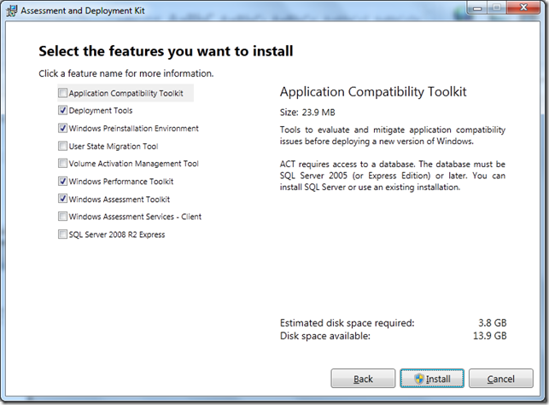Enable Windows Assessment Services - Client checkbox
The height and width of the screenshot is (405, 549).
click(63, 217)
